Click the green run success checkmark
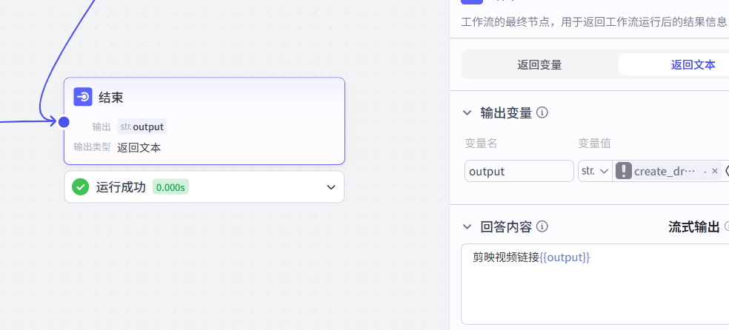Screen dimensions: 729x330 [x=81, y=187]
